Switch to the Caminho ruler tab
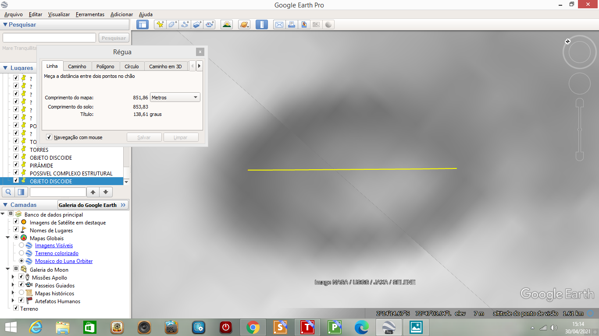This screenshot has width=599, height=336. (77, 66)
